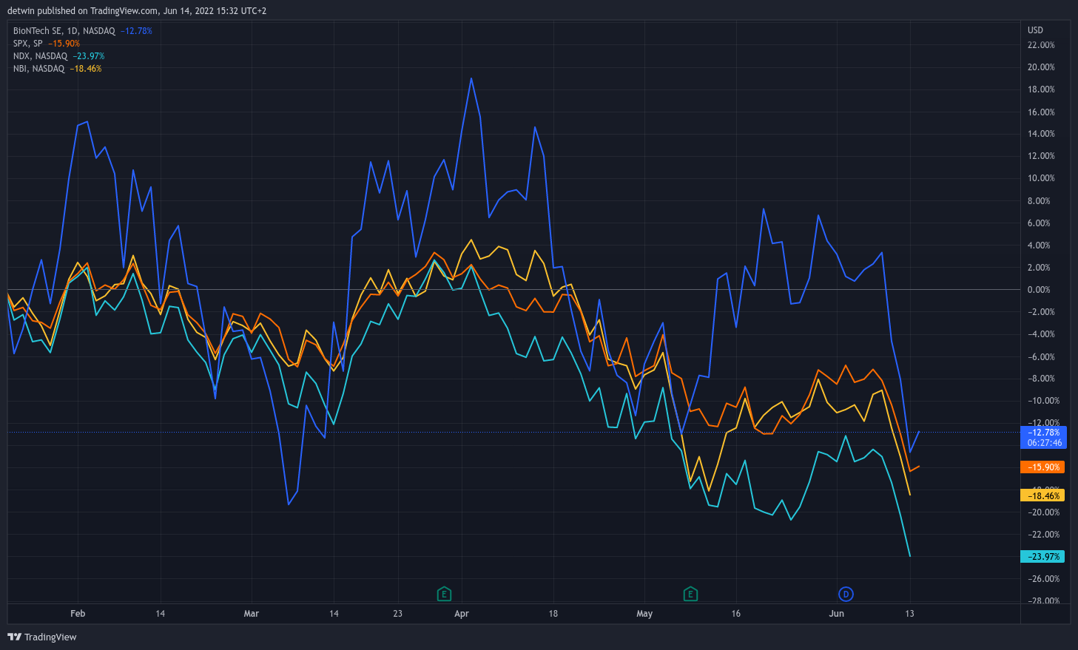Click the 8.00% scale label
Viewport: 1078px width, 650px height.
1039,201
